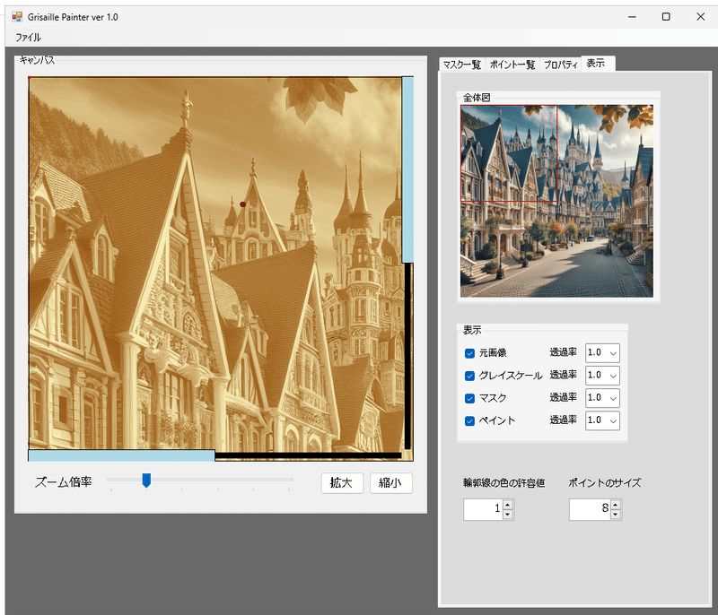Click the canvas horizontal scrollbar thumb
This screenshot has height=615, width=718.
121,455
